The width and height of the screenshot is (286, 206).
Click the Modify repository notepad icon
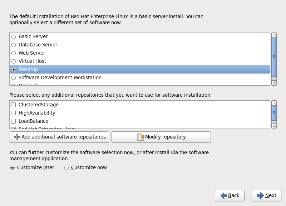click(x=140, y=137)
